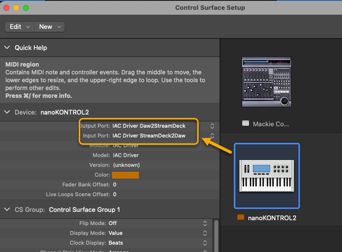
Task: Select the nanoKONTROL2 keyboard icon
Action: click(x=267, y=176)
